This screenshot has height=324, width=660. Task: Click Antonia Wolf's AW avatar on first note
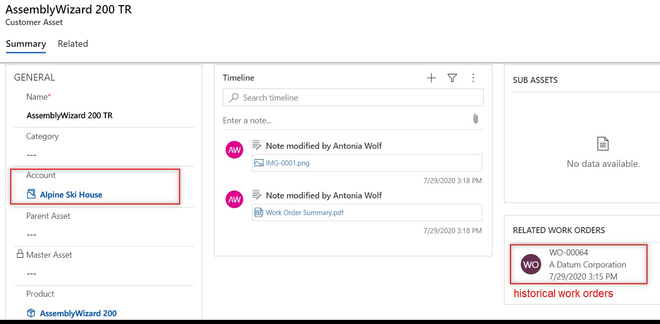[x=234, y=149]
